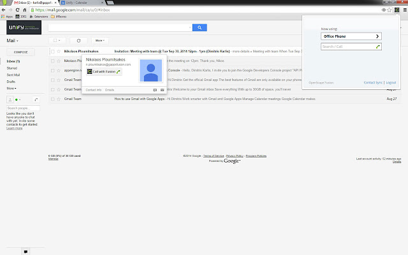
Task: Star the Invitation: Meeting with team email
Action: tap(59, 52)
